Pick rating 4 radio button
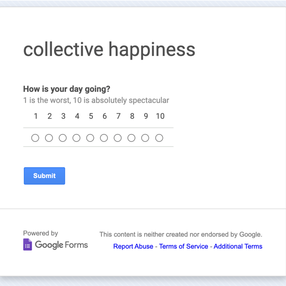 76,138
